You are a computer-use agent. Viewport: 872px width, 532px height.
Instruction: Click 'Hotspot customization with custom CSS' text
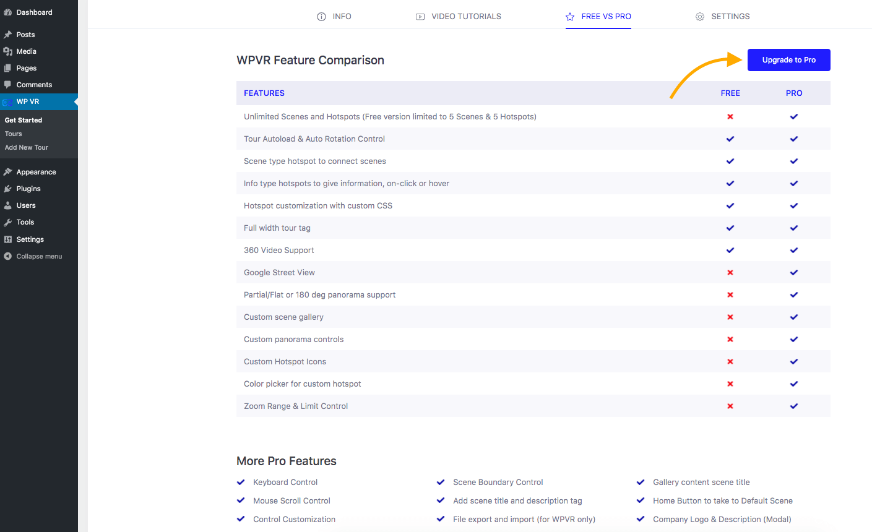click(318, 205)
